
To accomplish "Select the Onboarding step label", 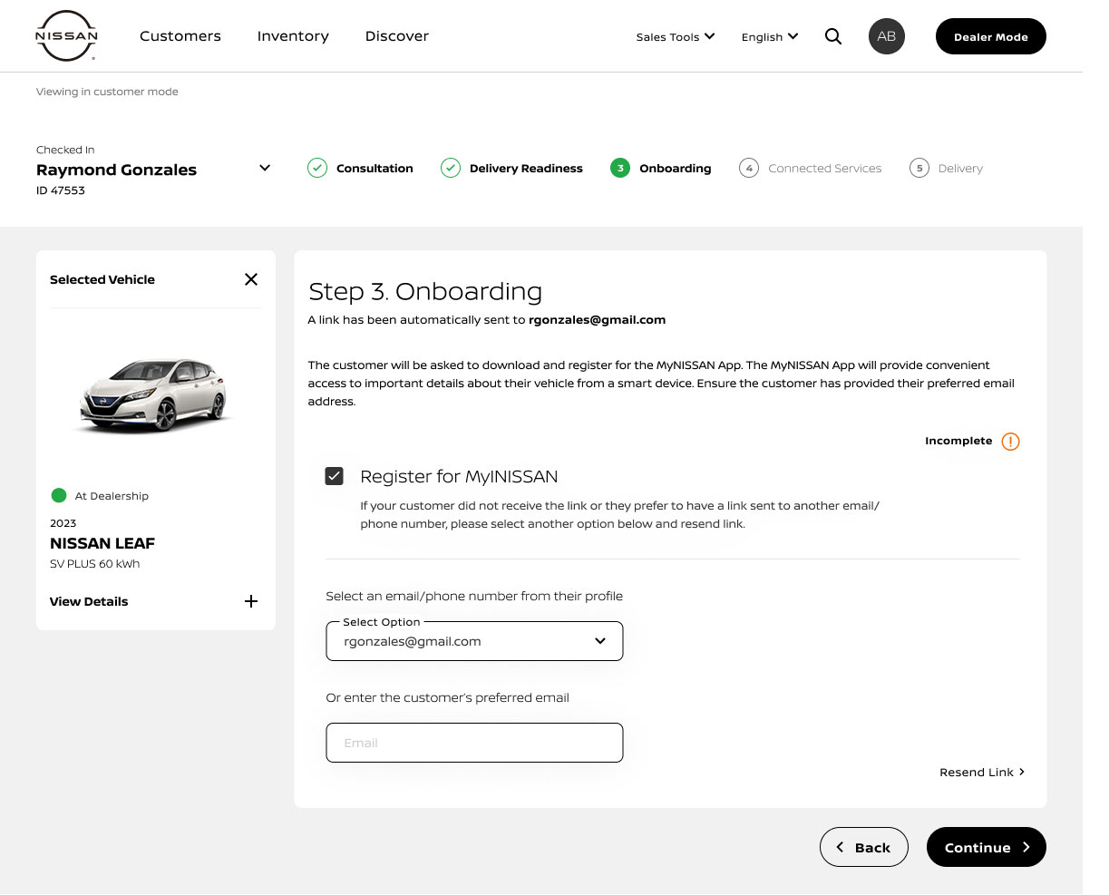I will (x=676, y=169).
